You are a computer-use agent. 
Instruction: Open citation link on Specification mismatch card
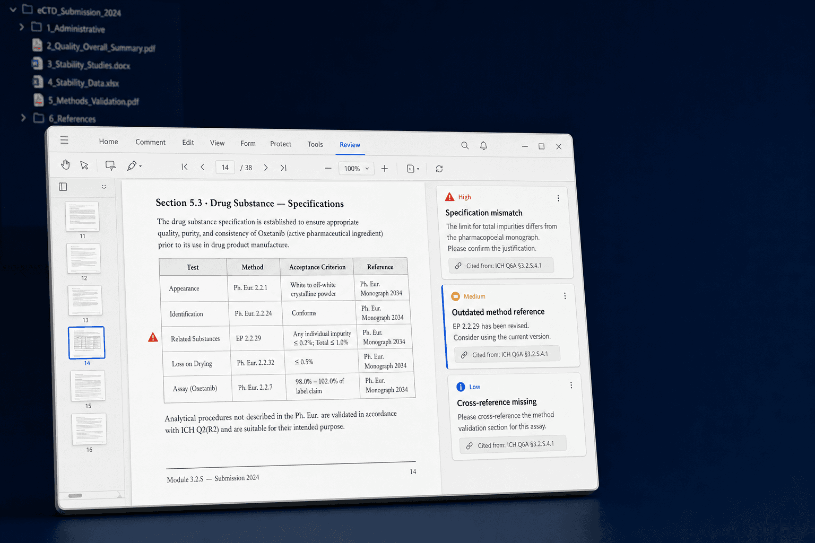tap(501, 266)
